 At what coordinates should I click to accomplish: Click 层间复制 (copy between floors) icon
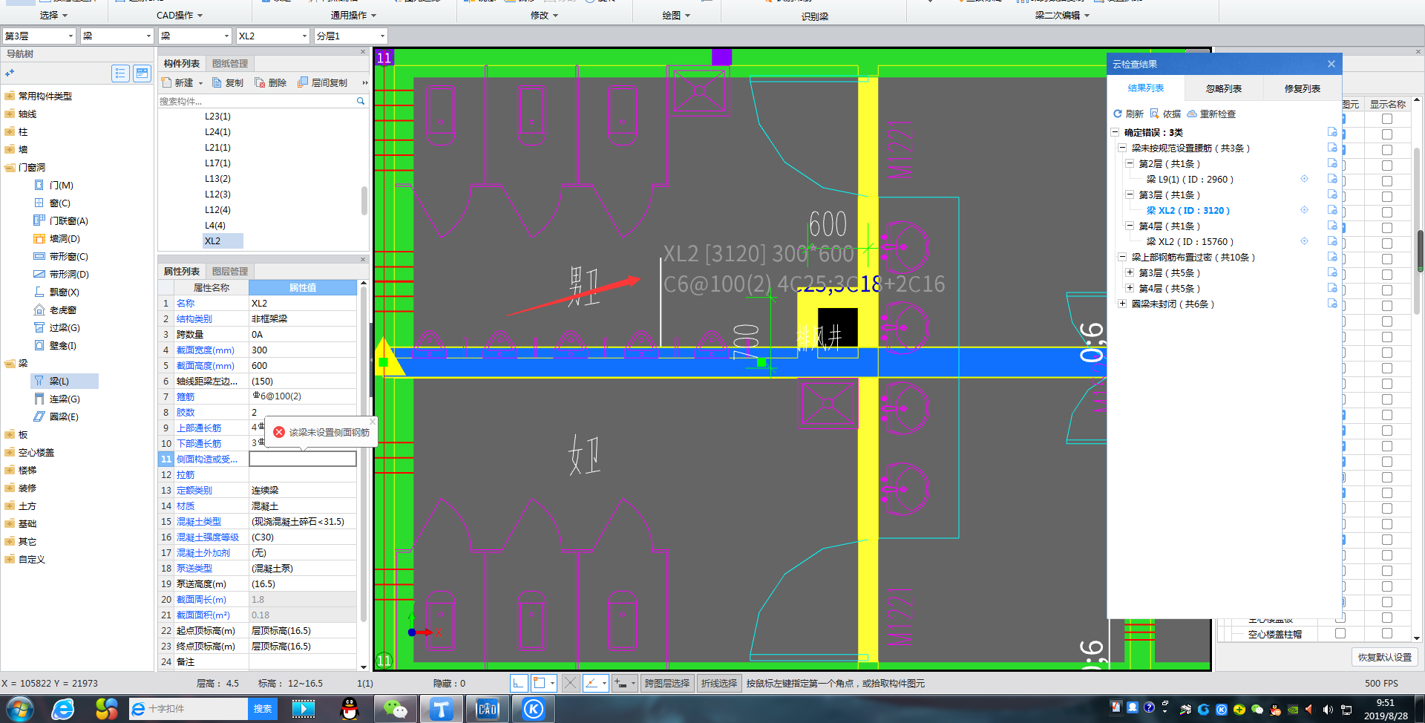(303, 82)
